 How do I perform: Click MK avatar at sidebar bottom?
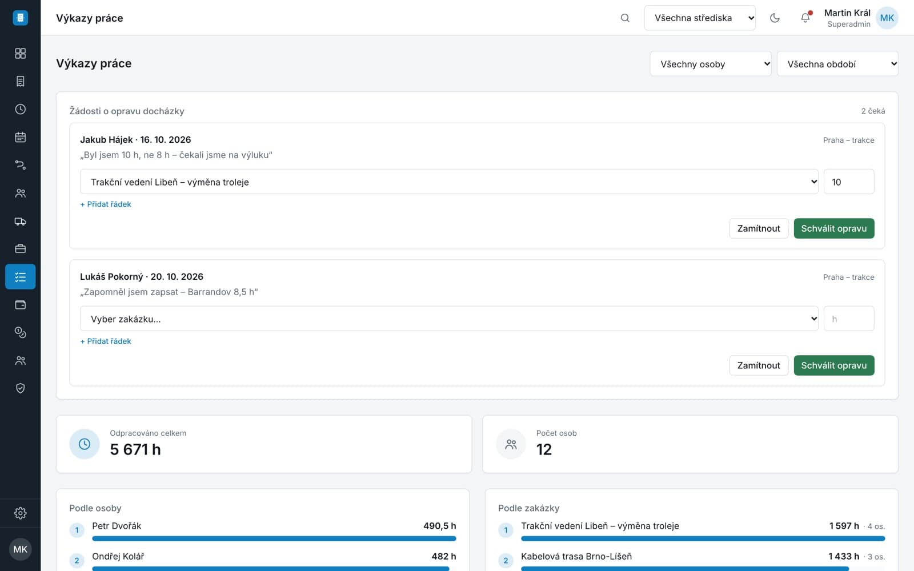coord(20,549)
